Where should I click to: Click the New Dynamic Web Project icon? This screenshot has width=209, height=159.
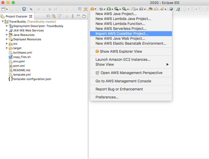tap(134, 9)
